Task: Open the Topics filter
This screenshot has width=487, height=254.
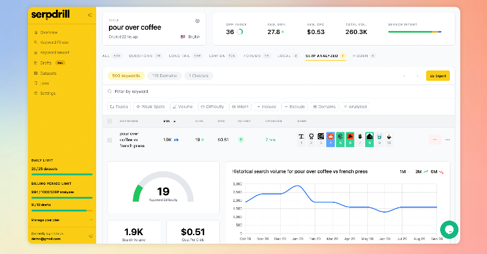Action: [119, 107]
